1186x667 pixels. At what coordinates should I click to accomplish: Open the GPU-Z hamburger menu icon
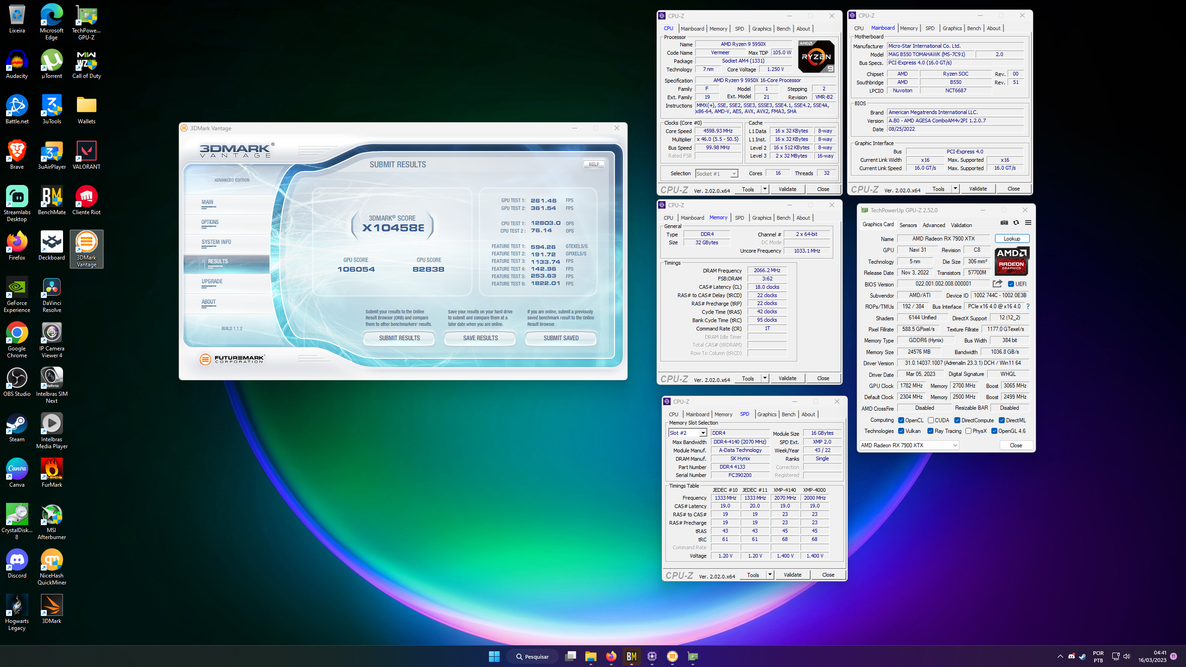pos(1028,223)
